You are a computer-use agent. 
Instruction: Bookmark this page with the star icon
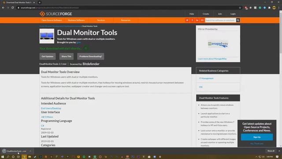(240, 8)
